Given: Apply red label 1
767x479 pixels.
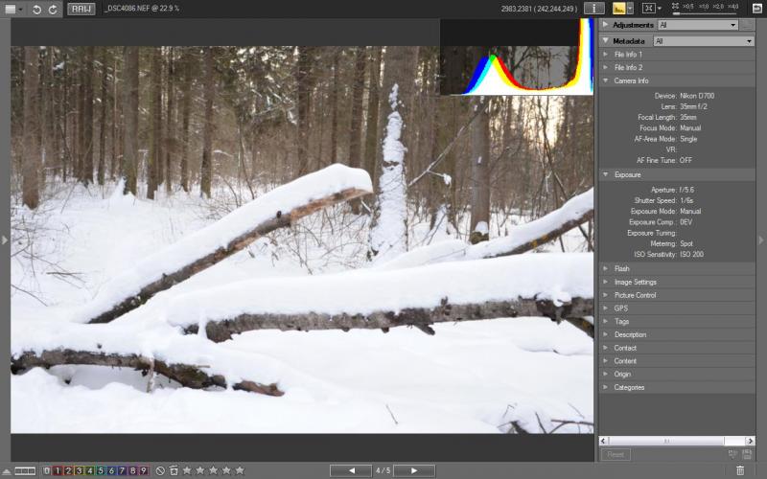Looking at the screenshot, I should pyautogui.click(x=58, y=470).
